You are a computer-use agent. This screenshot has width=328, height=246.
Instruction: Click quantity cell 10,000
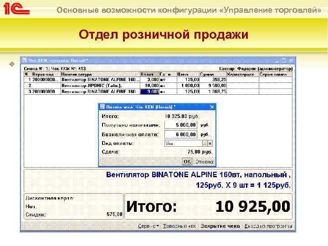(150, 86)
